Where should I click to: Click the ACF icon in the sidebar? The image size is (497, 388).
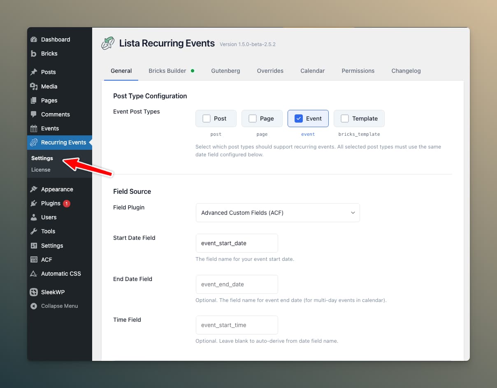click(x=34, y=260)
